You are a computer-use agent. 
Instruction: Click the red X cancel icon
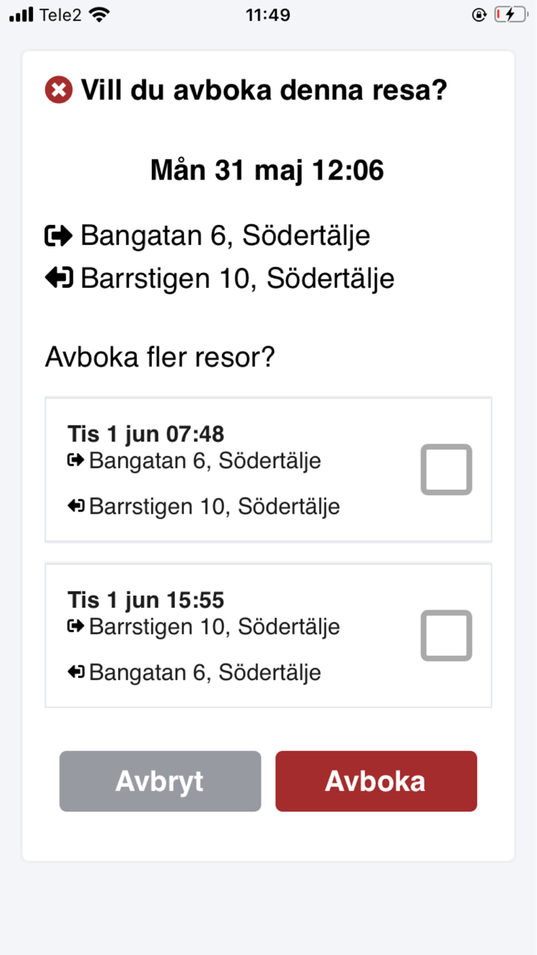coord(58,90)
